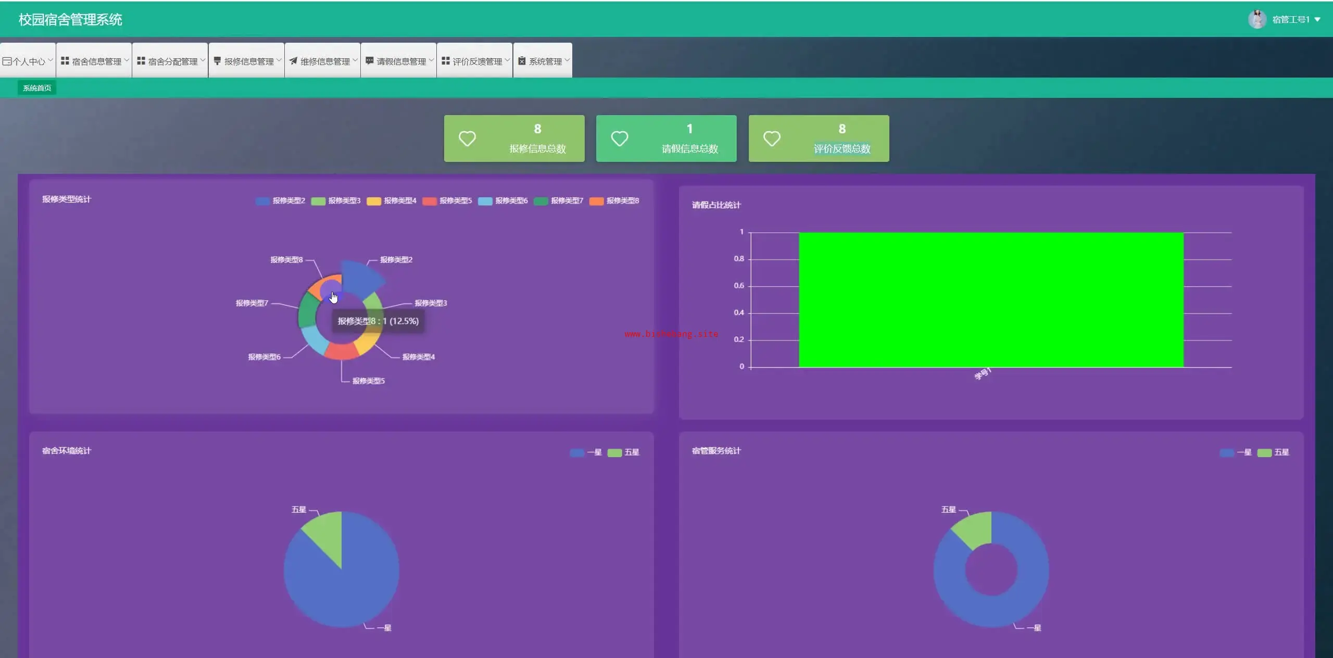Expand the 个人中心 menu chevron
The image size is (1333, 658).
(51, 60)
